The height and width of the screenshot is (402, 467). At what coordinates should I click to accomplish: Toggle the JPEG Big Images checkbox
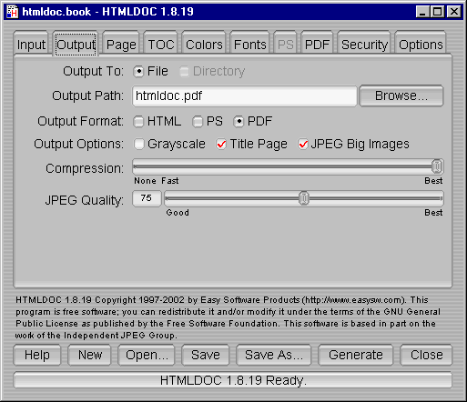[x=303, y=144]
